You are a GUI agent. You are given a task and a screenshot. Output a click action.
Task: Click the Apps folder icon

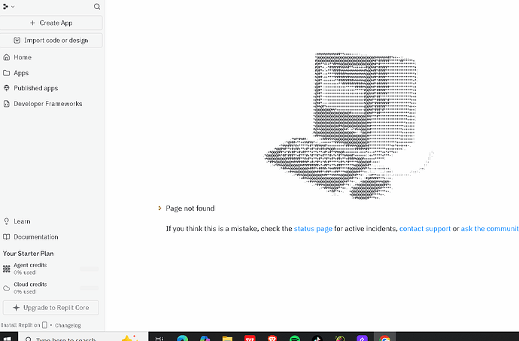coord(6,73)
